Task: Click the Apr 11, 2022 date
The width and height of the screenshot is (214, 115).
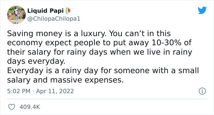Action: pos(55,91)
